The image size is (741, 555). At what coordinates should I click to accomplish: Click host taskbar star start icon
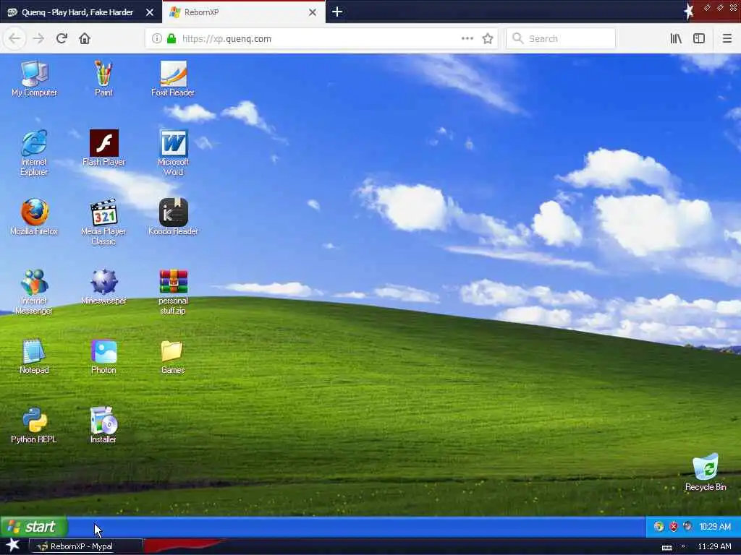tap(12, 546)
